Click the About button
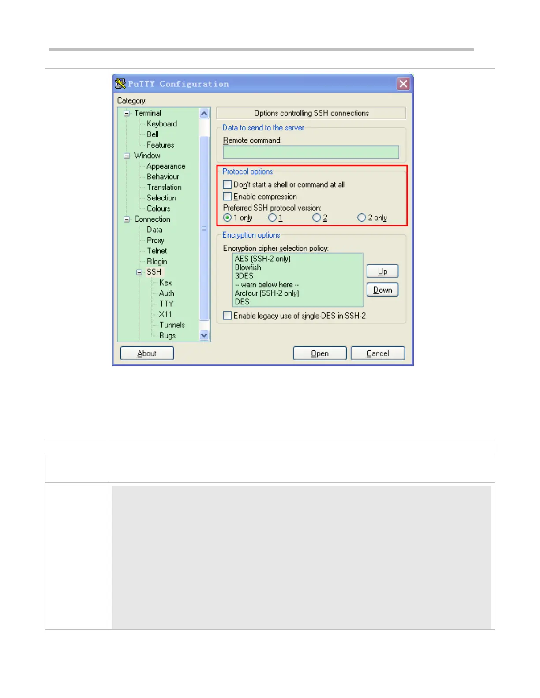540x698 pixels. click(x=147, y=353)
